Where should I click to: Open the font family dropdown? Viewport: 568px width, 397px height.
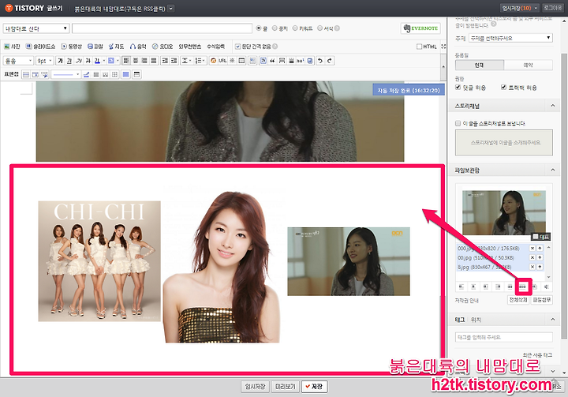[18, 61]
